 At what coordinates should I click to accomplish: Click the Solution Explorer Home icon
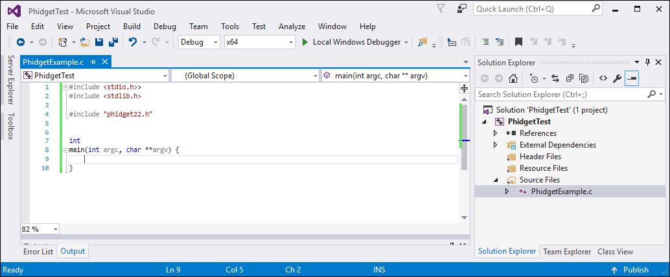click(514, 78)
